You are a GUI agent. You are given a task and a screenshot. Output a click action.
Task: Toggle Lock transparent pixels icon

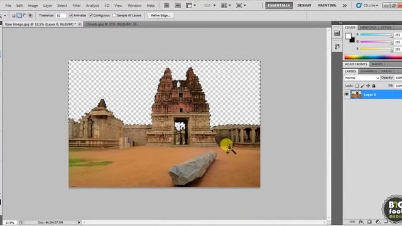coord(357,86)
